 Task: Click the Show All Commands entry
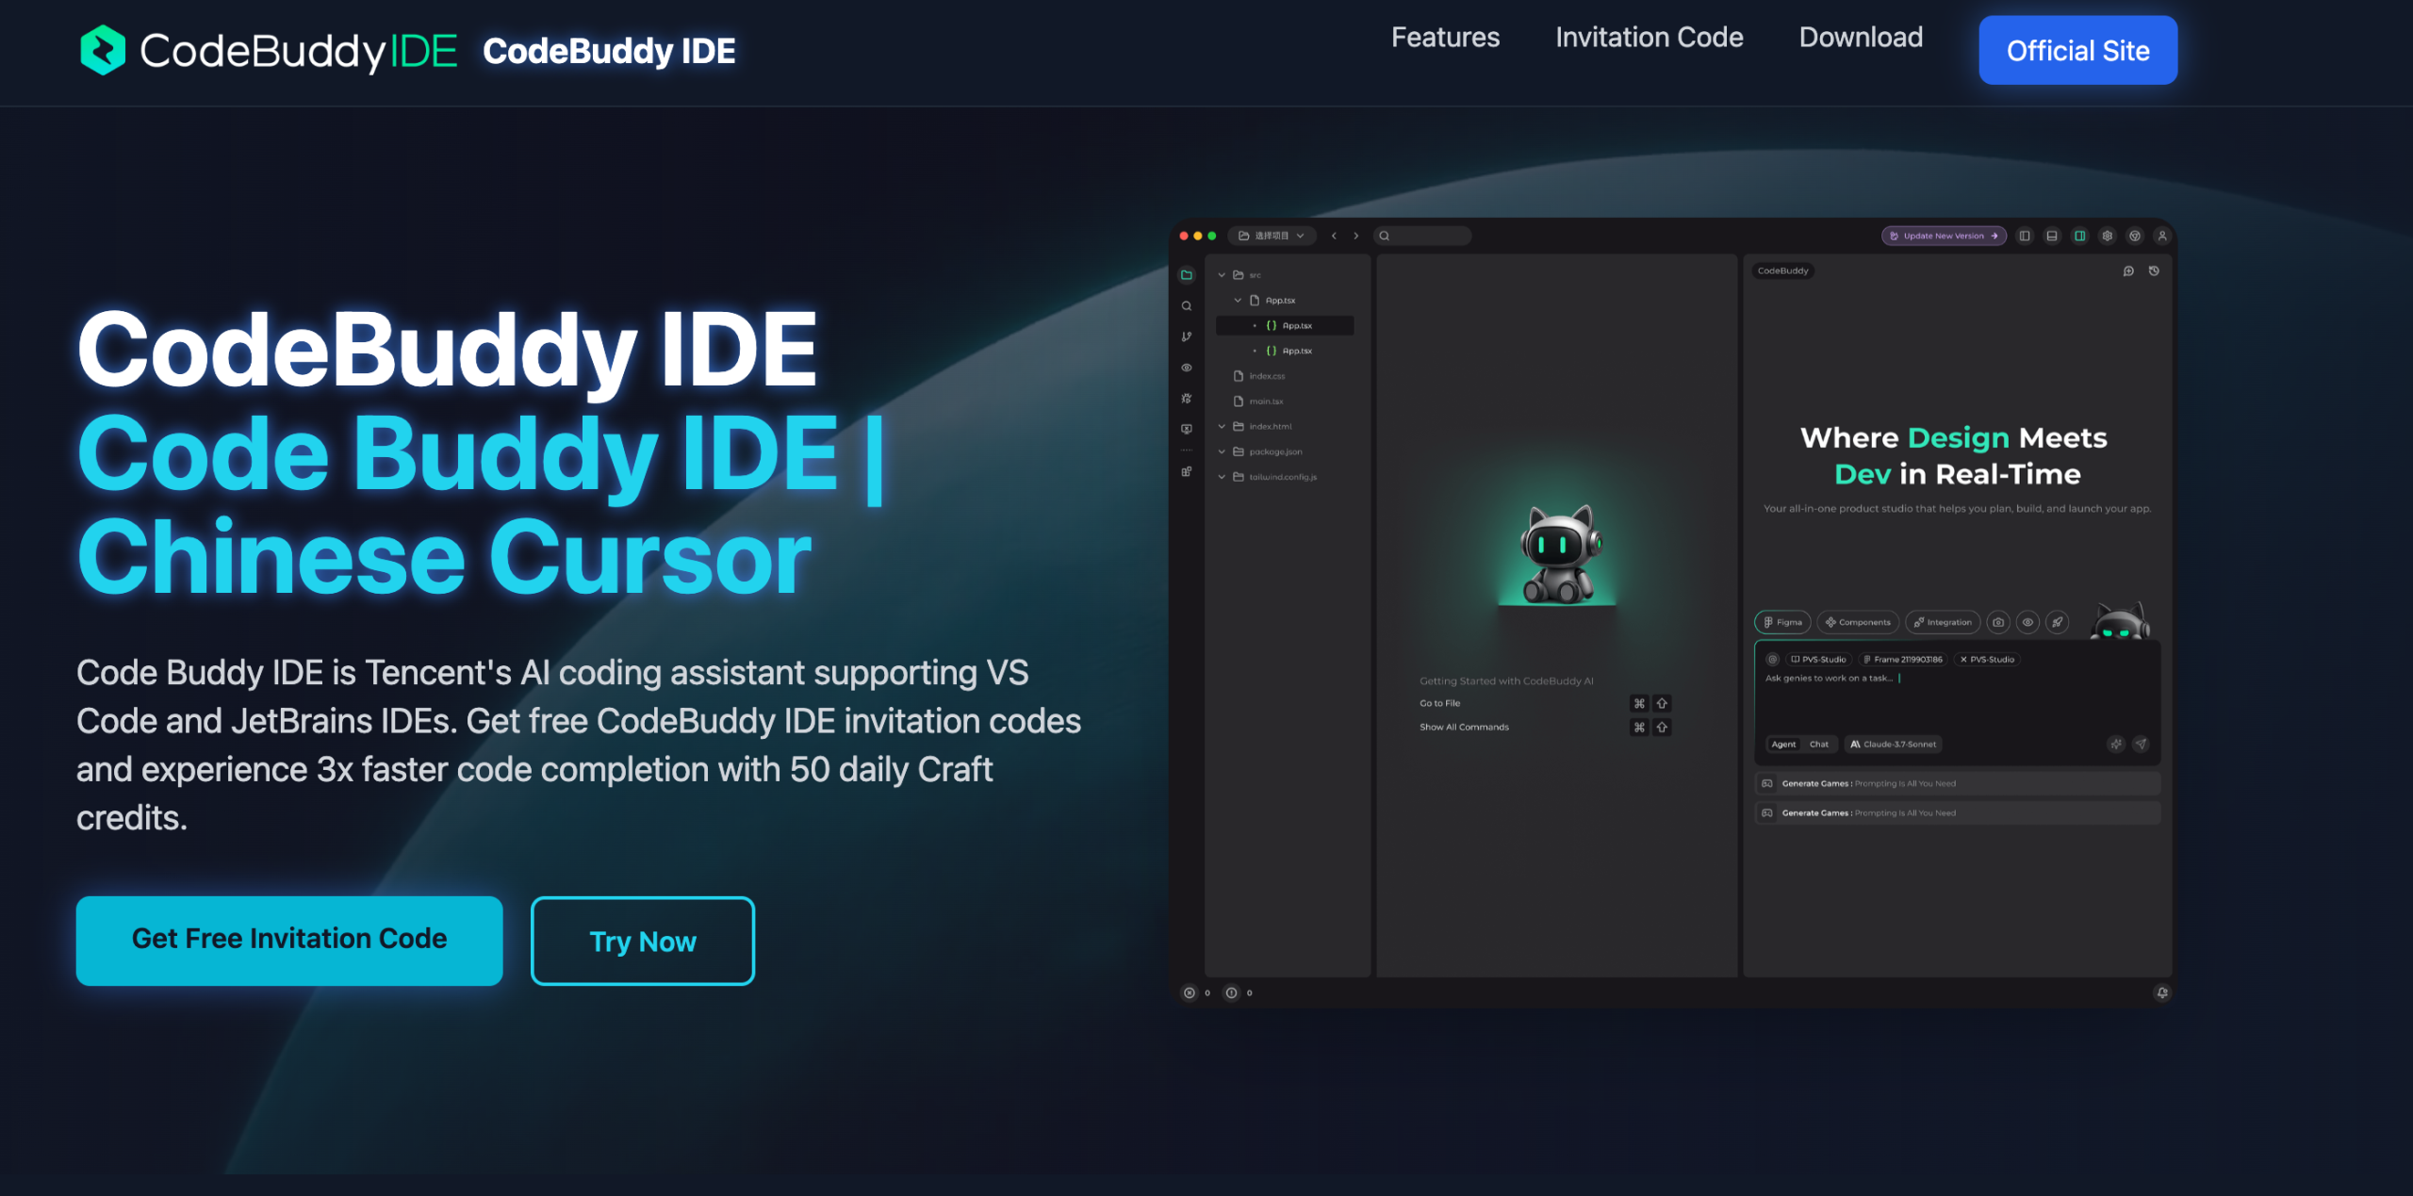click(x=1464, y=727)
